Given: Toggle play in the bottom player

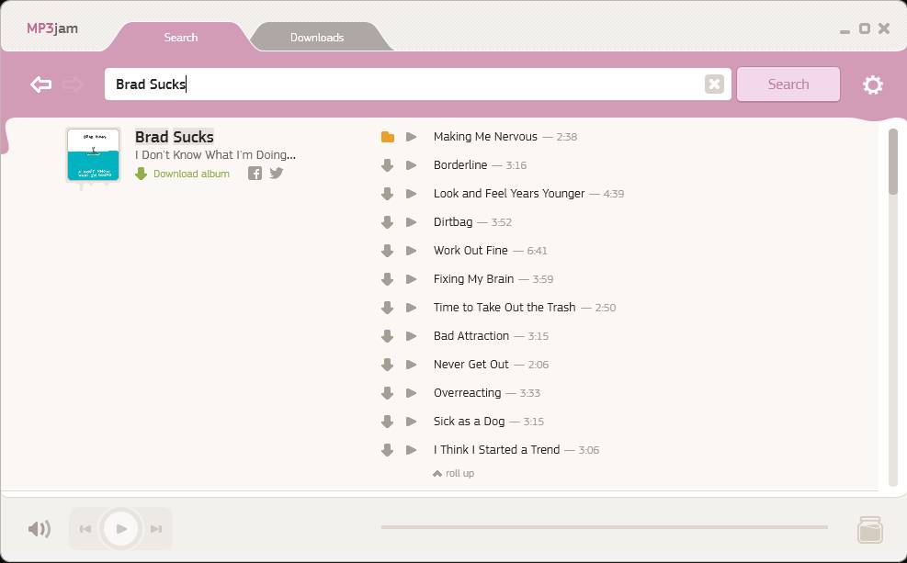Looking at the screenshot, I should pos(121,529).
